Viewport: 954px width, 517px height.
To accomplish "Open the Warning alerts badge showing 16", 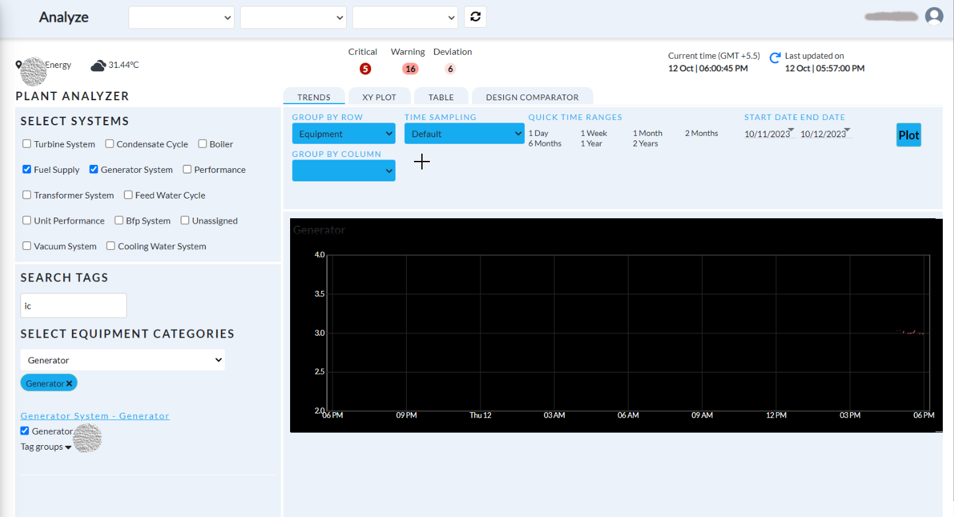I will pos(411,69).
